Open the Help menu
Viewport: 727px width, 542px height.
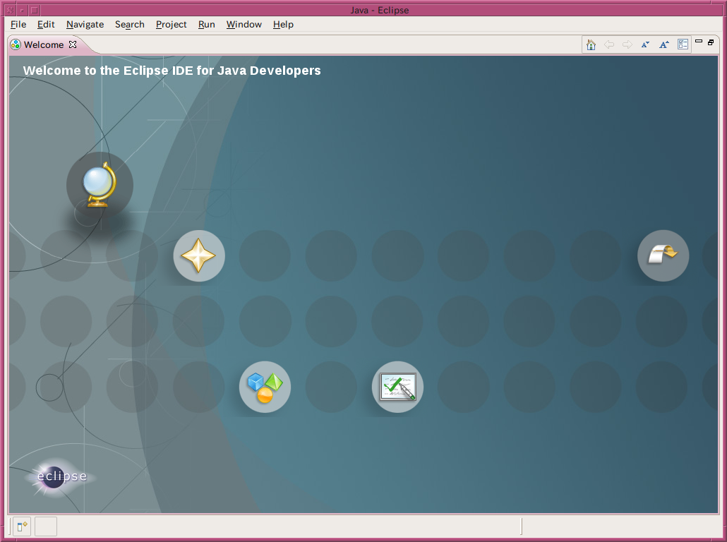point(283,25)
